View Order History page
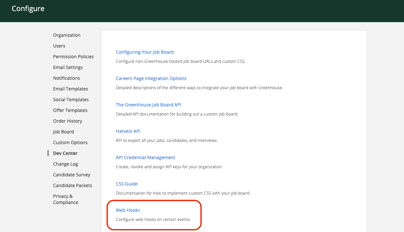The width and height of the screenshot is (404, 232). coord(67,121)
